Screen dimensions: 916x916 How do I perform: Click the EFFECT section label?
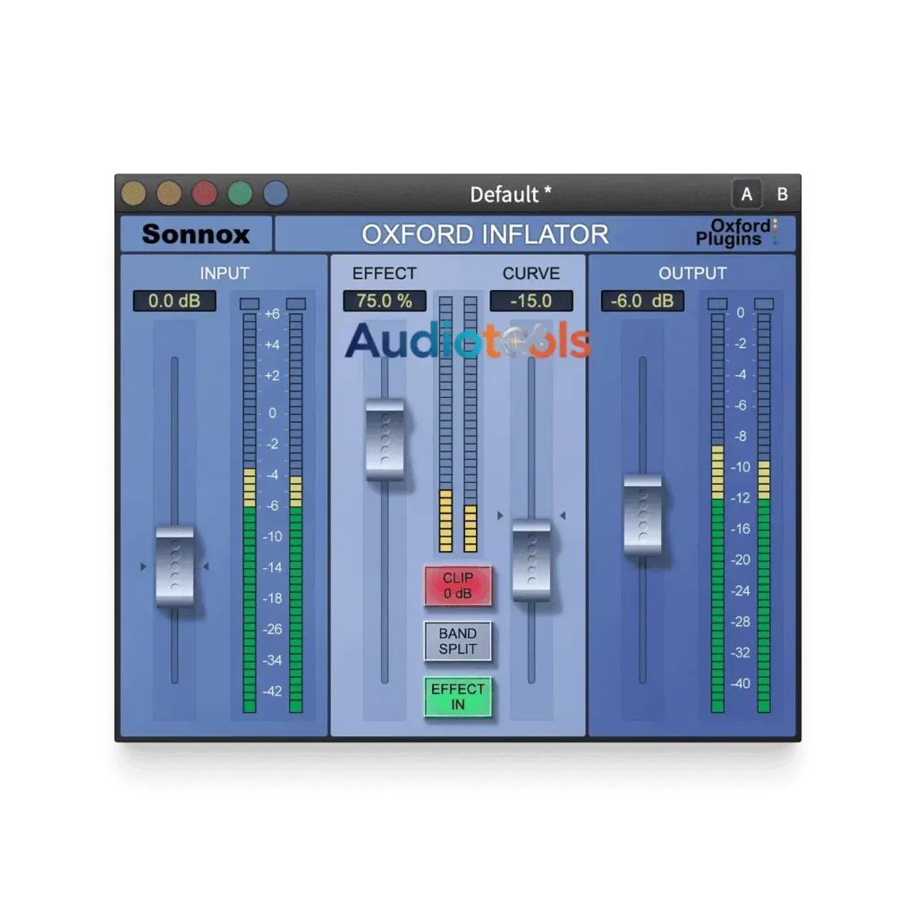click(385, 274)
